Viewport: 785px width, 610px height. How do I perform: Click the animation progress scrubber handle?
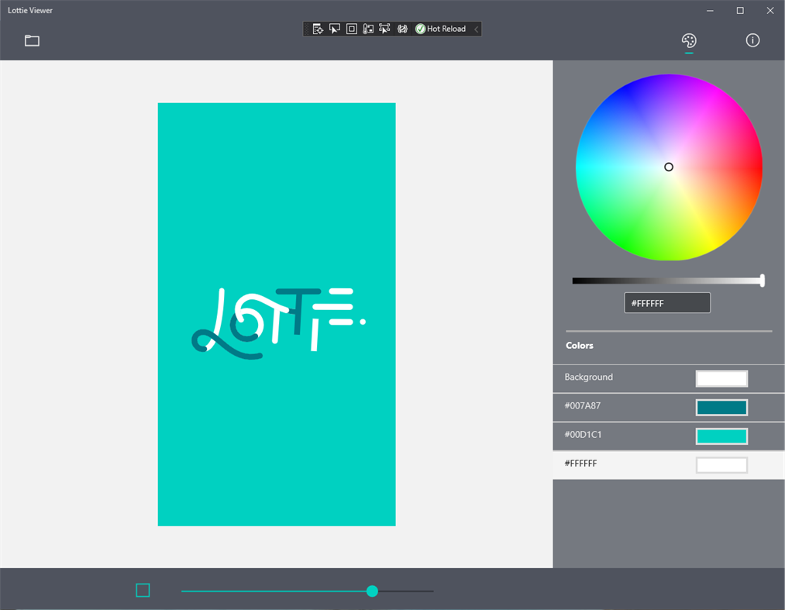[372, 591]
